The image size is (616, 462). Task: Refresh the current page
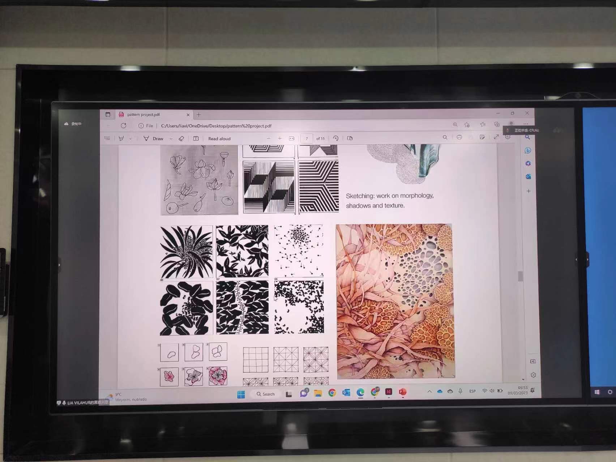[x=124, y=126]
